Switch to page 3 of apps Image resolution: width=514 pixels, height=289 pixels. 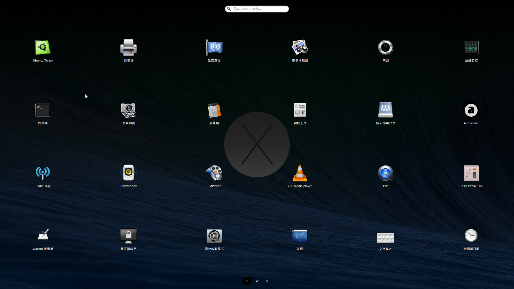point(267,281)
